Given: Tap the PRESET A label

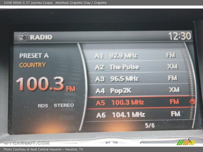Looking at the screenshot, I should tap(34, 56).
